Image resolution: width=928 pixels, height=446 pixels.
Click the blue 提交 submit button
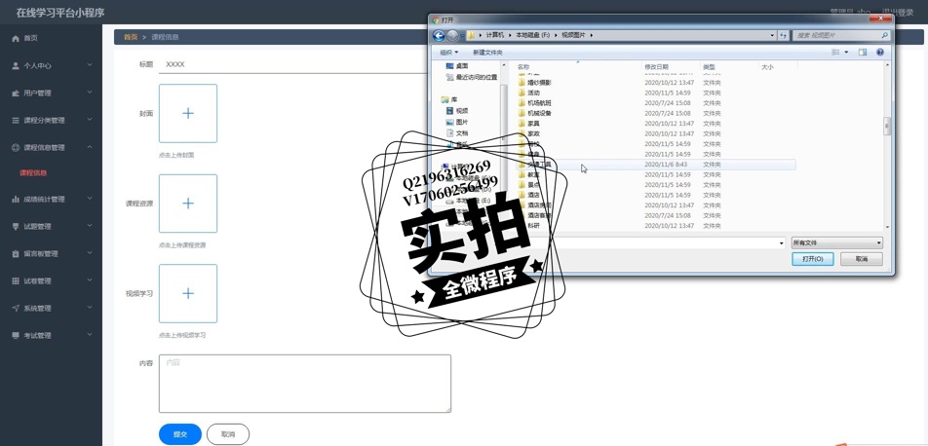pyautogui.click(x=180, y=434)
